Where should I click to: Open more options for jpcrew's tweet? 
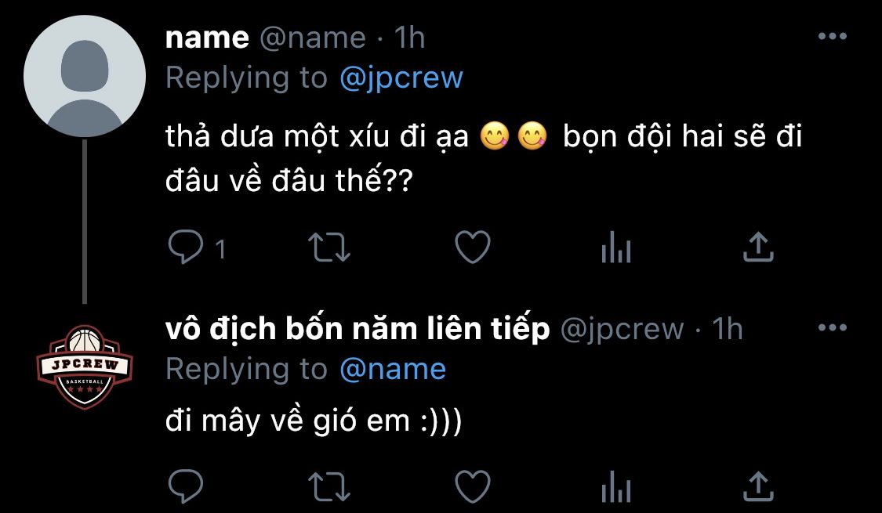coord(832,328)
